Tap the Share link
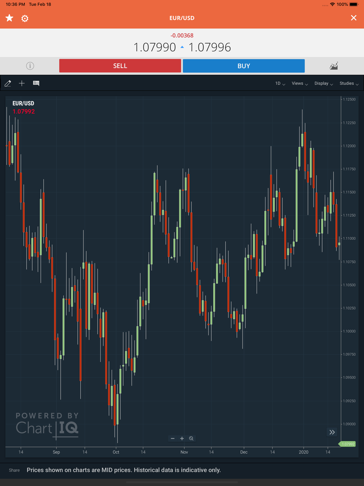This screenshot has width=364, height=486. (14, 470)
